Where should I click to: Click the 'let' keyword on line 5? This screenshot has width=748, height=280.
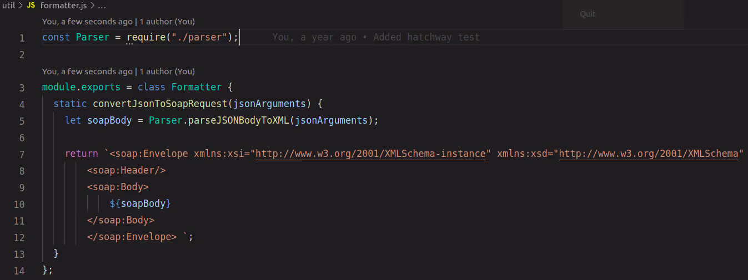(x=73, y=120)
